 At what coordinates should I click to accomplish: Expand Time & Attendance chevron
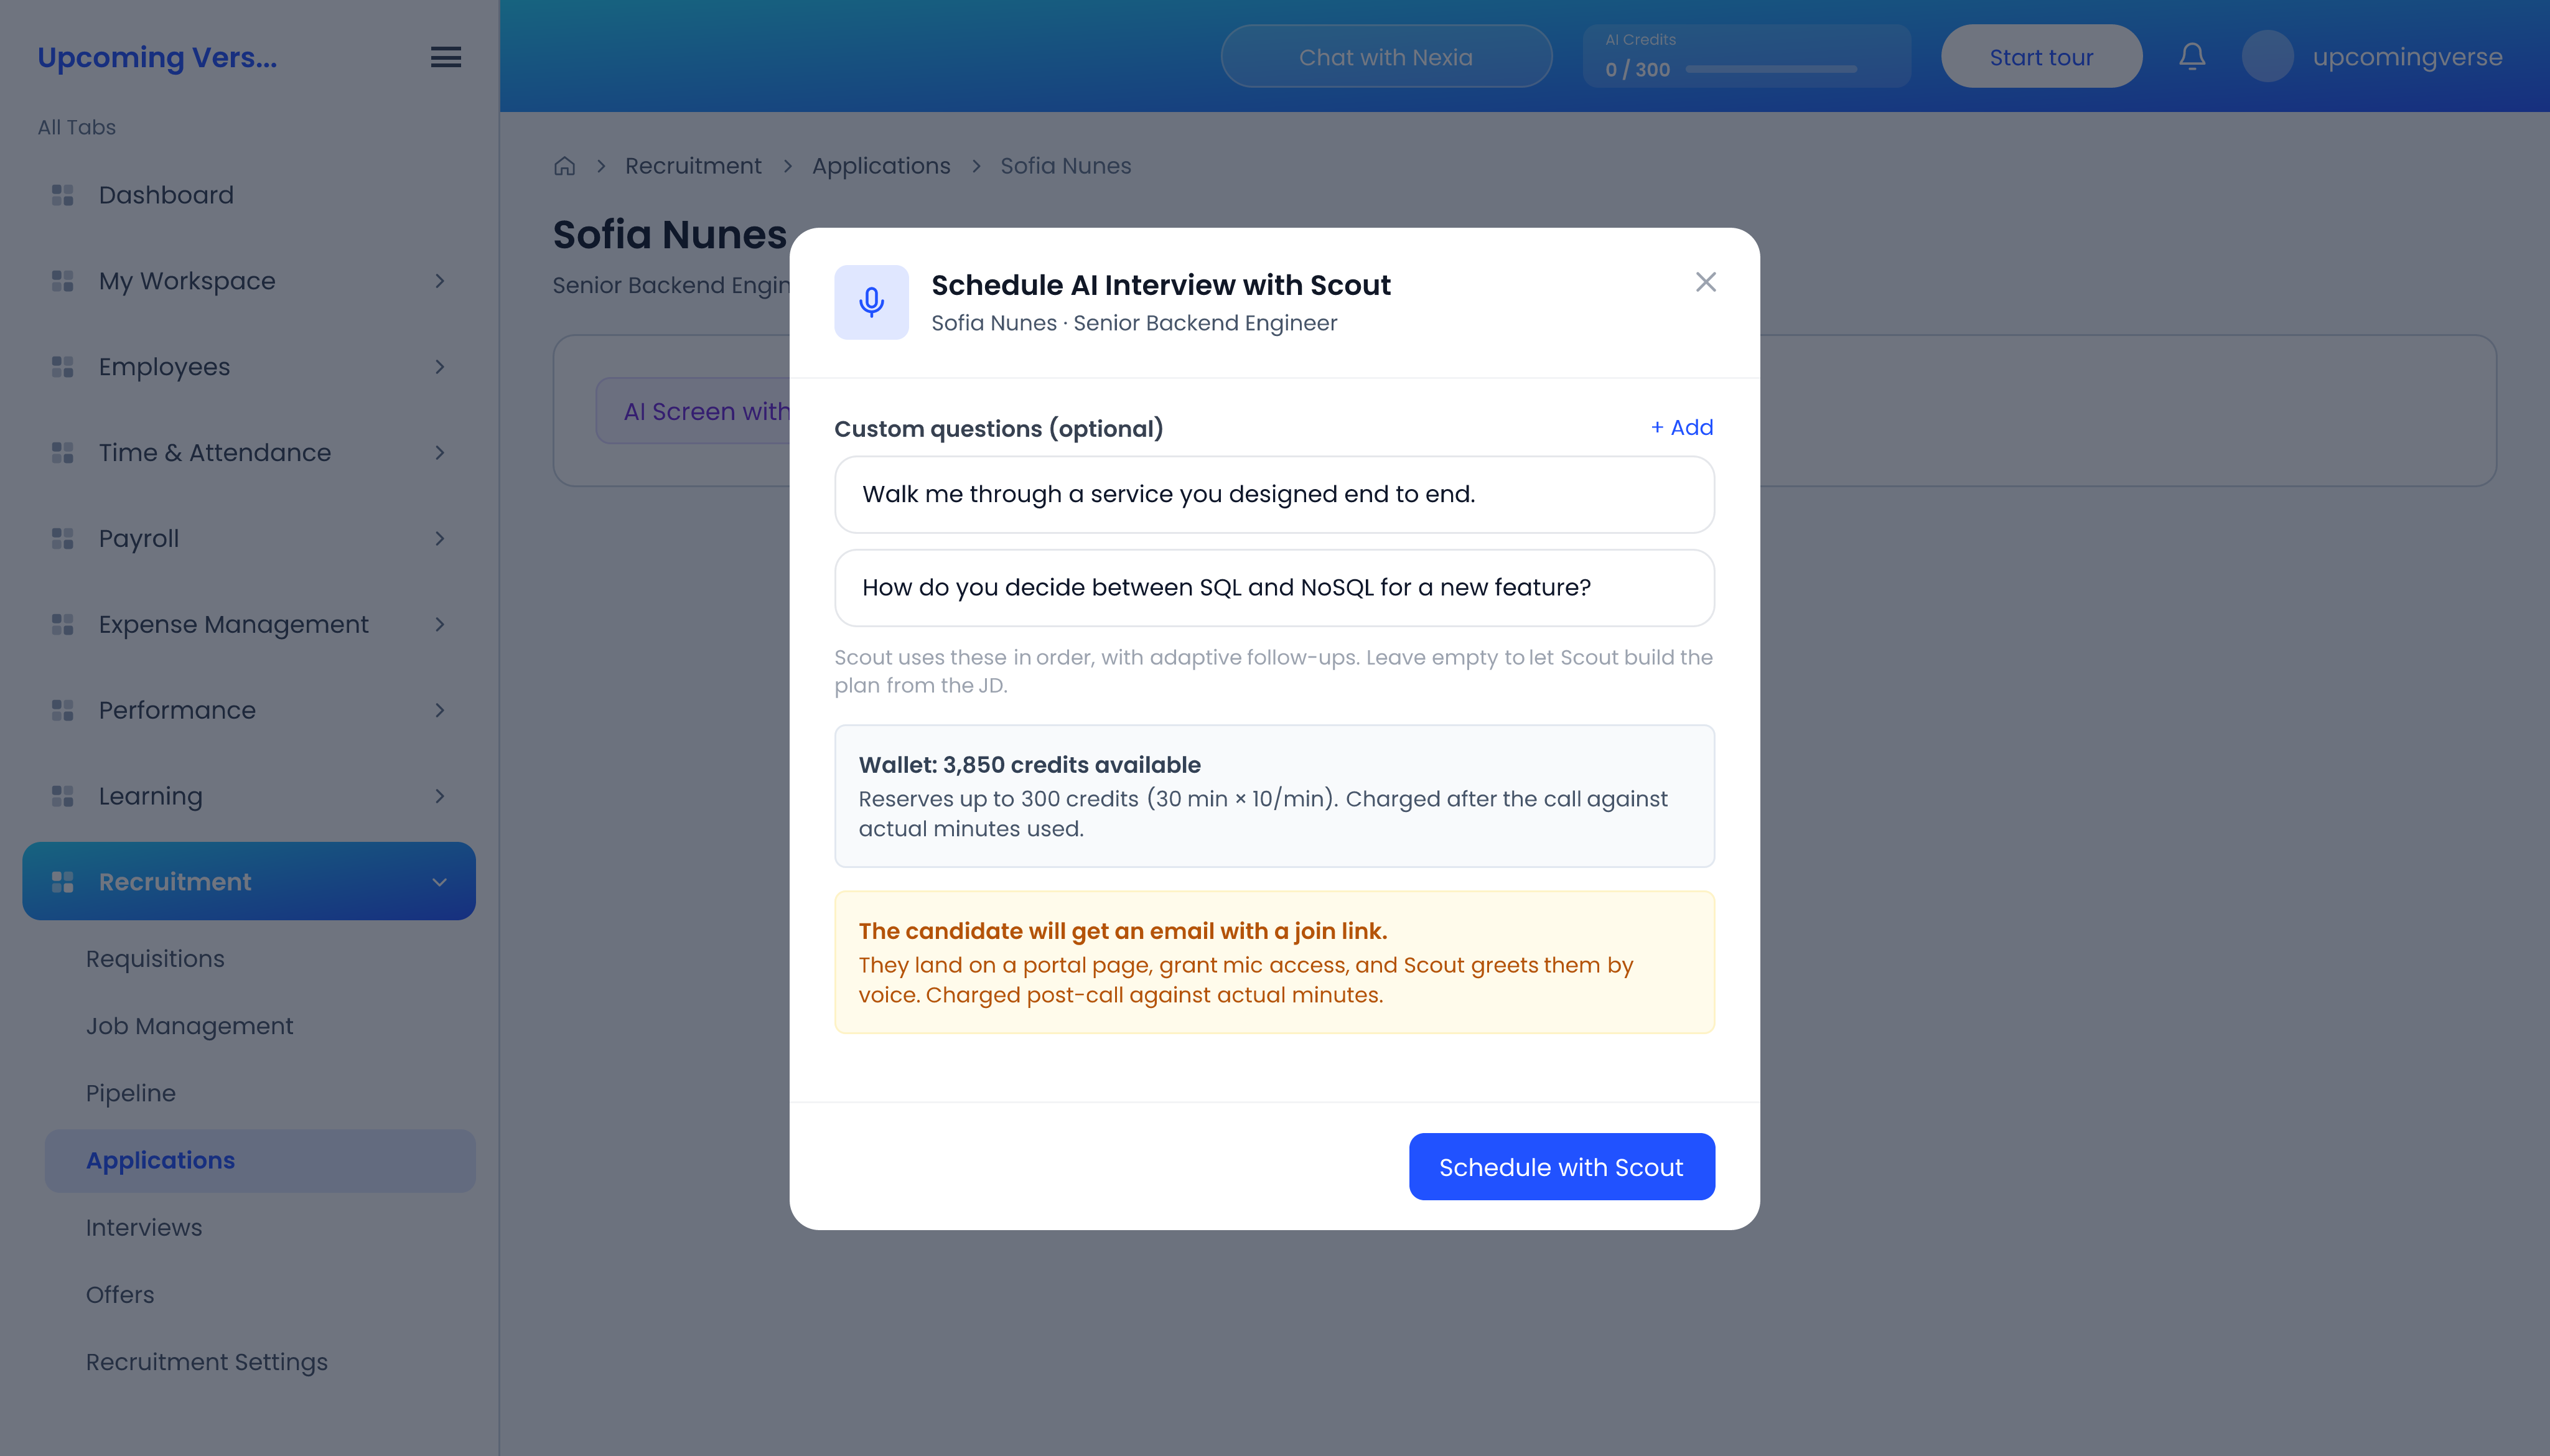(439, 453)
